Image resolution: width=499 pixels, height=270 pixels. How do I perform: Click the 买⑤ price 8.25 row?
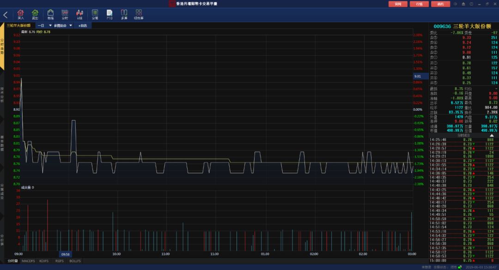(x=463, y=83)
